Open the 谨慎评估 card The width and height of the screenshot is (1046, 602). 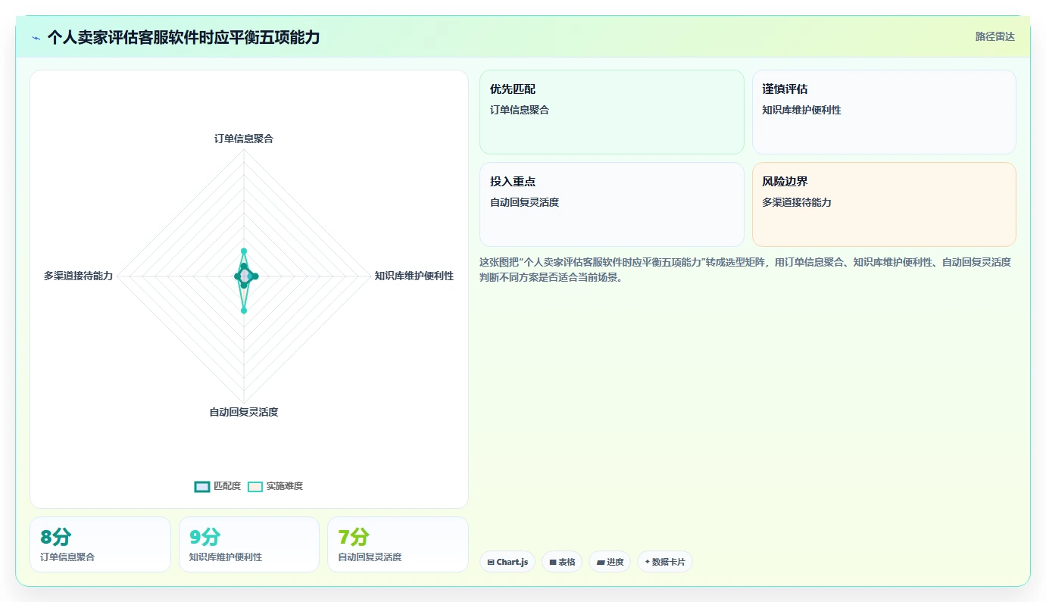(884, 112)
